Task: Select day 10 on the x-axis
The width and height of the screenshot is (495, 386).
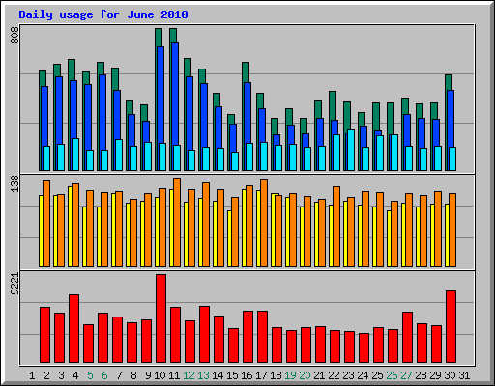Action: 160,375
